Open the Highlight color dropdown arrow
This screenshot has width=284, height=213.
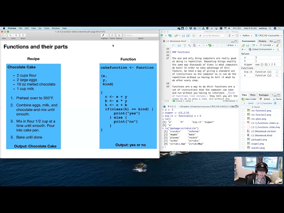107,35
